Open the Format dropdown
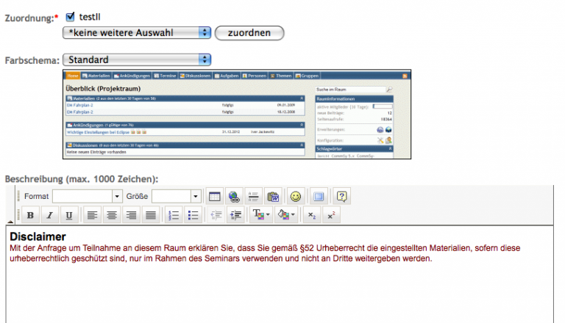This screenshot has width=565, height=323. [x=88, y=197]
